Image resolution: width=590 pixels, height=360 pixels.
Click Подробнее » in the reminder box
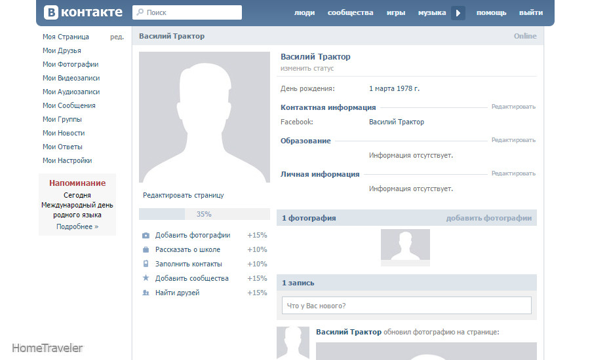(x=77, y=226)
